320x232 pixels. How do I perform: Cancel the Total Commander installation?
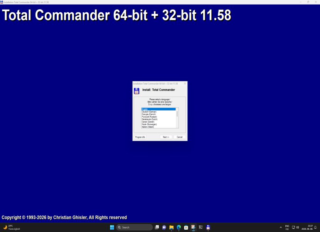[179, 137]
